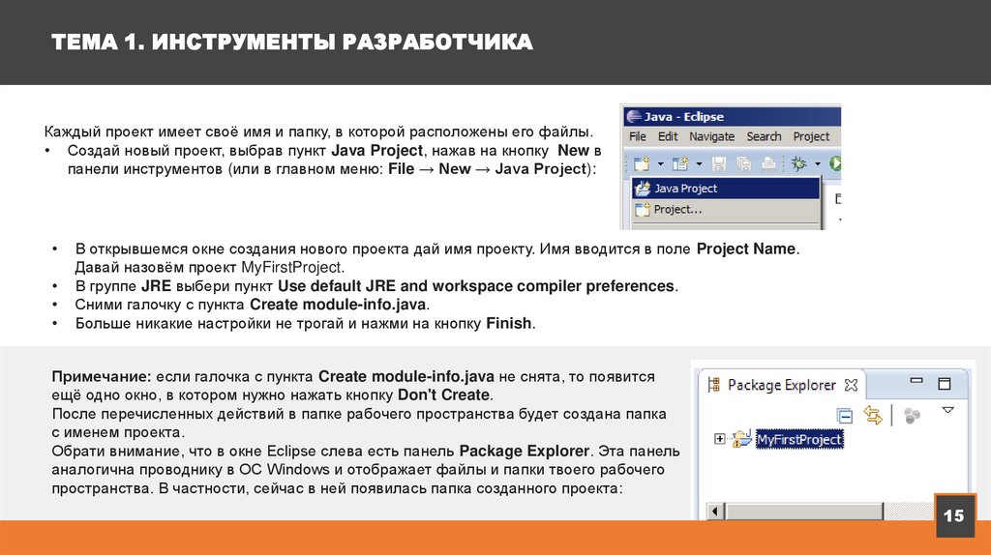Expand the MyFirstProject tree node

point(719,438)
